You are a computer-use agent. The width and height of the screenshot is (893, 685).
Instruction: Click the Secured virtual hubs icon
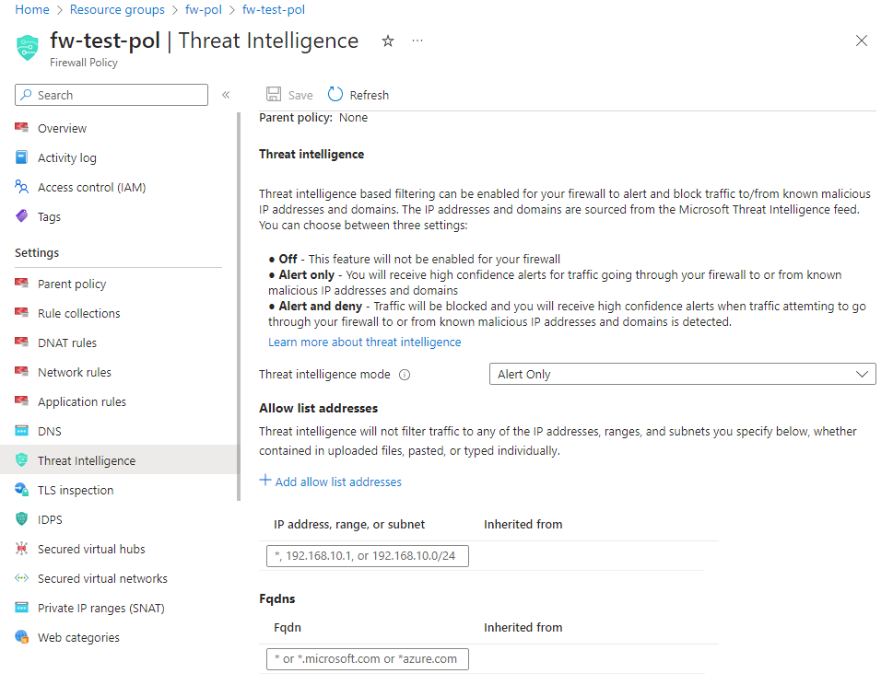pos(21,549)
